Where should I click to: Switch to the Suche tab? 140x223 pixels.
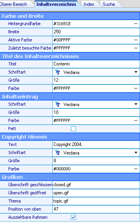tap(109, 4)
